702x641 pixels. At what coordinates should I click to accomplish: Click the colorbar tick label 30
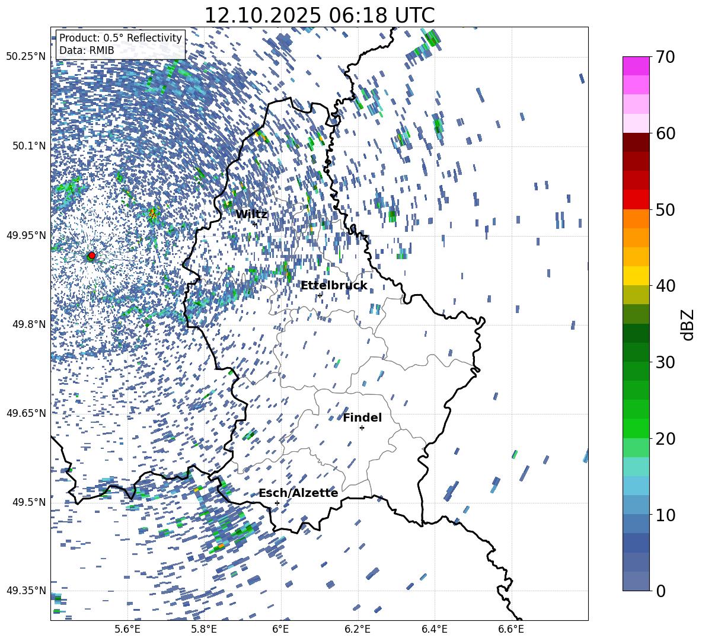click(x=665, y=362)
